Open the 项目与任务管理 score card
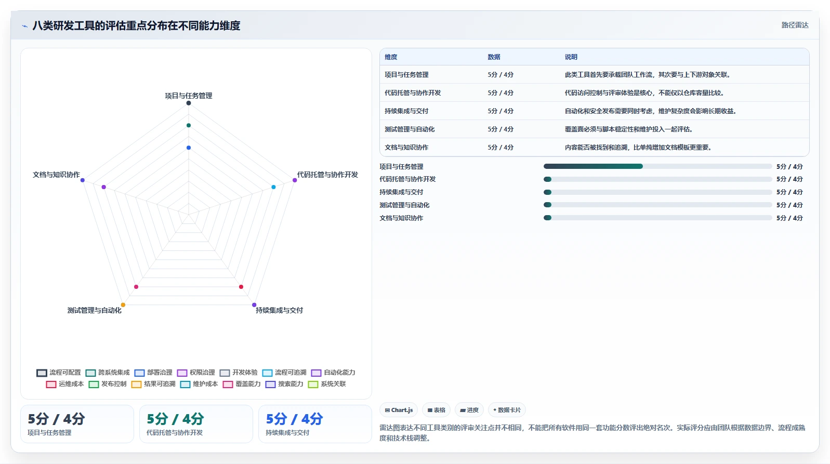 coord(77,424)
